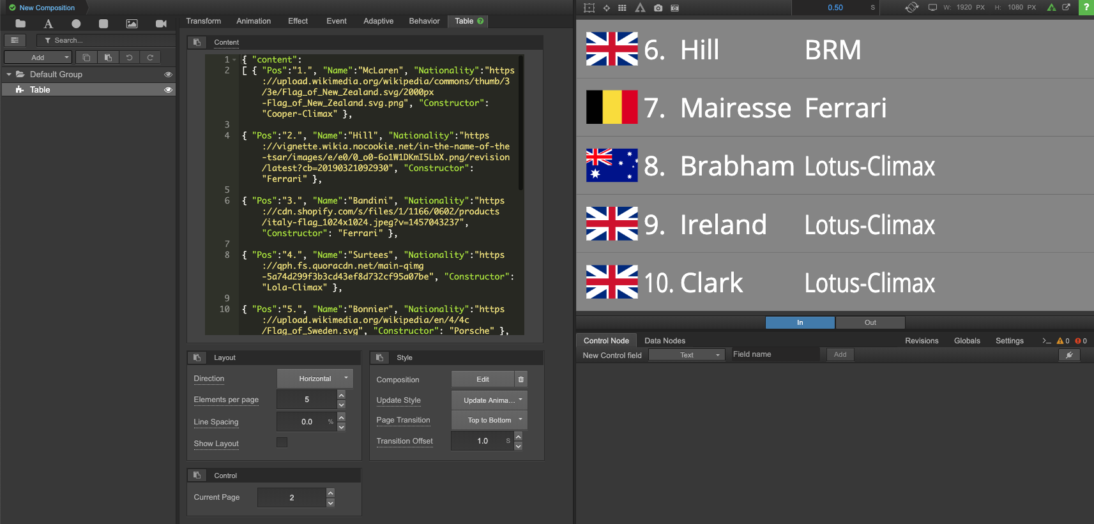This screenshot has height=524, width=1094.
Task: Click the grey triangle logo icon in the preview toolbar
Action: (x=640, y=8)
